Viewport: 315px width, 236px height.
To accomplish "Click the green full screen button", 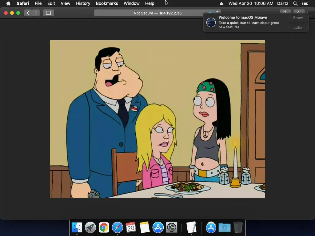I will click(x=18, y=13).
